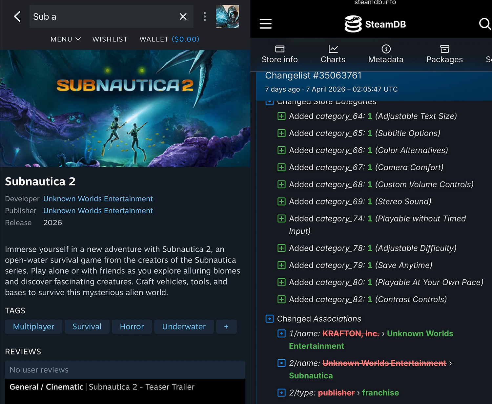This screenshot has width=492, height=404.
Task: Open SteamDB hamburger menu
Action: (265, 24)
